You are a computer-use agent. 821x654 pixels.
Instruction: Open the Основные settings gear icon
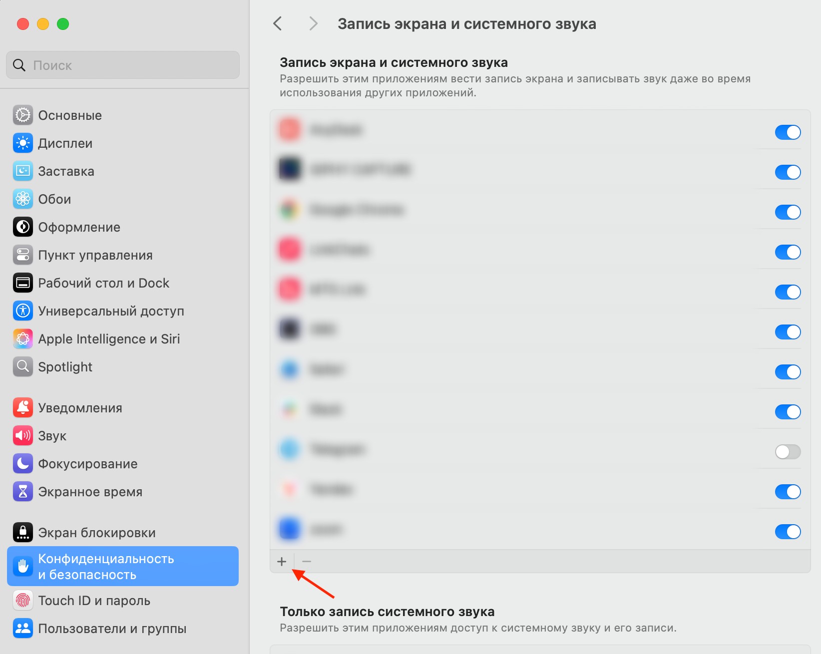click(23, 115)
